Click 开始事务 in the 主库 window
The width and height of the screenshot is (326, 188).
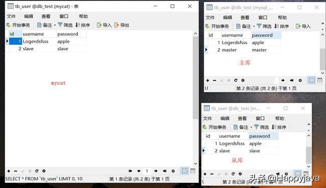pos(217,26)
